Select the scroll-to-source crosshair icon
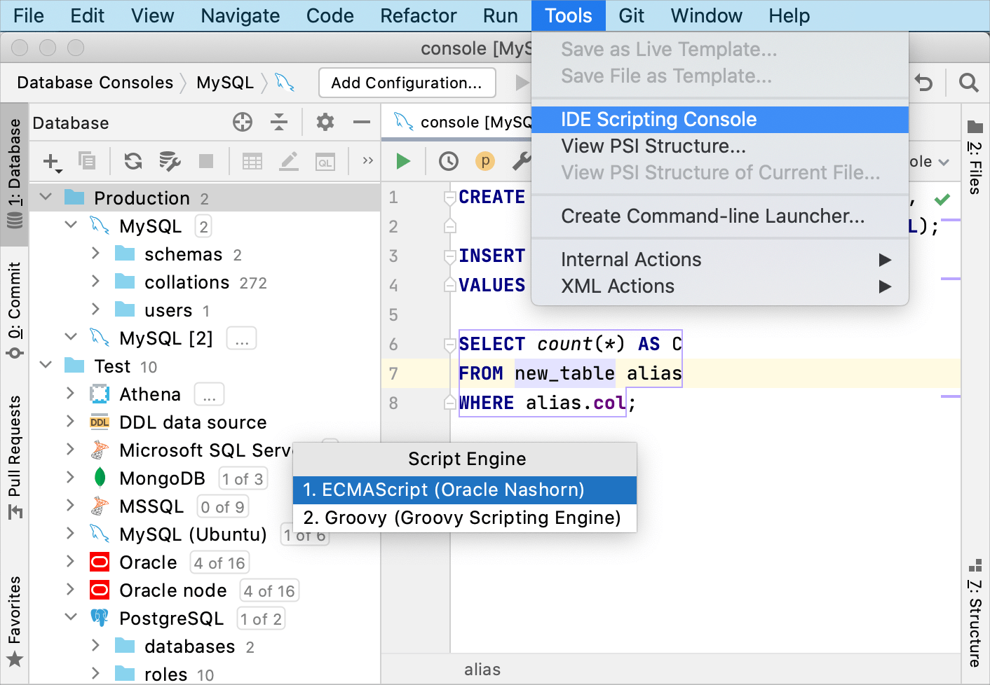The width and height of the screenshot is (990, 685). [x=242, y=122]
